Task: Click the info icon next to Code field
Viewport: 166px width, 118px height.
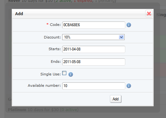Action: pos(129,25)
